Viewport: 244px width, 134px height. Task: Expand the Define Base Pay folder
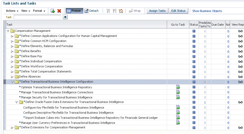[12, 56]
